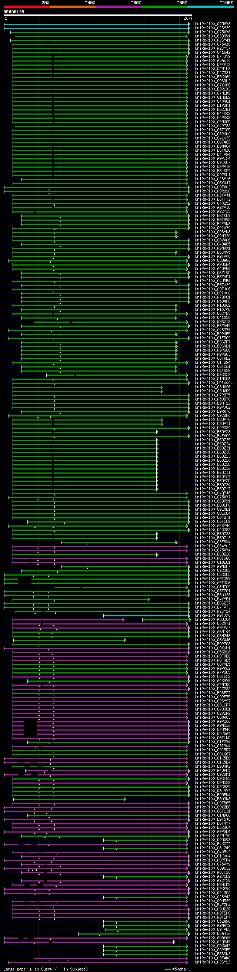Click the purple ~60% identity legend segment
The image size is (237, 972).
(118, 6)
